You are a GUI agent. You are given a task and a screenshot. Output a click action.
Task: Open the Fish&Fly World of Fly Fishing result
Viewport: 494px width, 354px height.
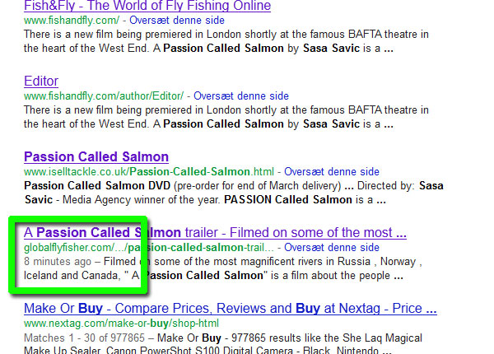(147, 6)
